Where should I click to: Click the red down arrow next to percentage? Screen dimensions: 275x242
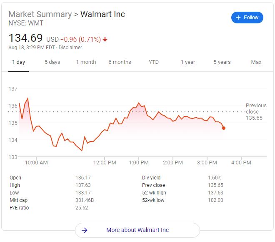(x=105, y=39)
